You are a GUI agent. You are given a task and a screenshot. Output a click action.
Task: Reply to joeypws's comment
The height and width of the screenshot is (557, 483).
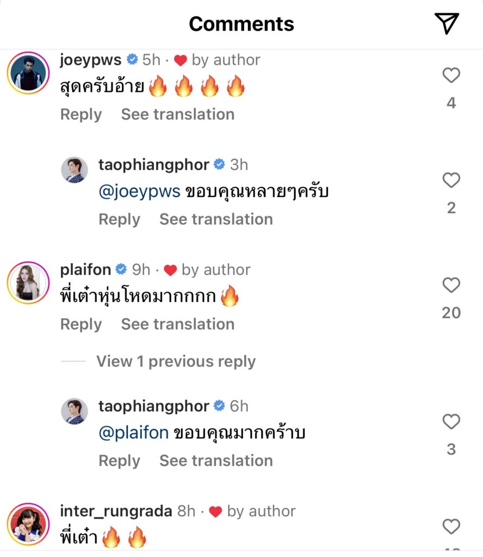coord(81,114)
